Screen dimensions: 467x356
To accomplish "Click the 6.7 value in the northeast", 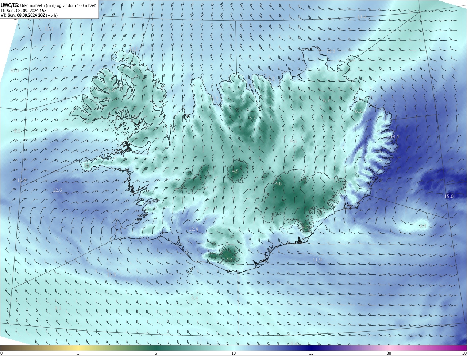I will pos(327,100).
